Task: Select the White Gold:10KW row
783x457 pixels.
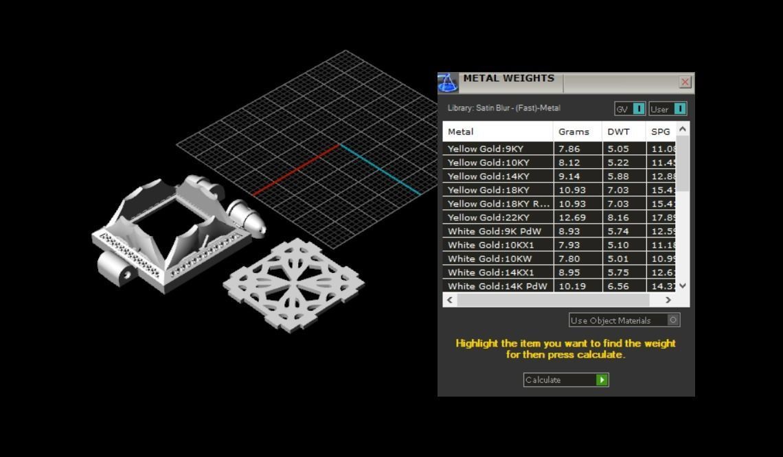Action: 559,259
